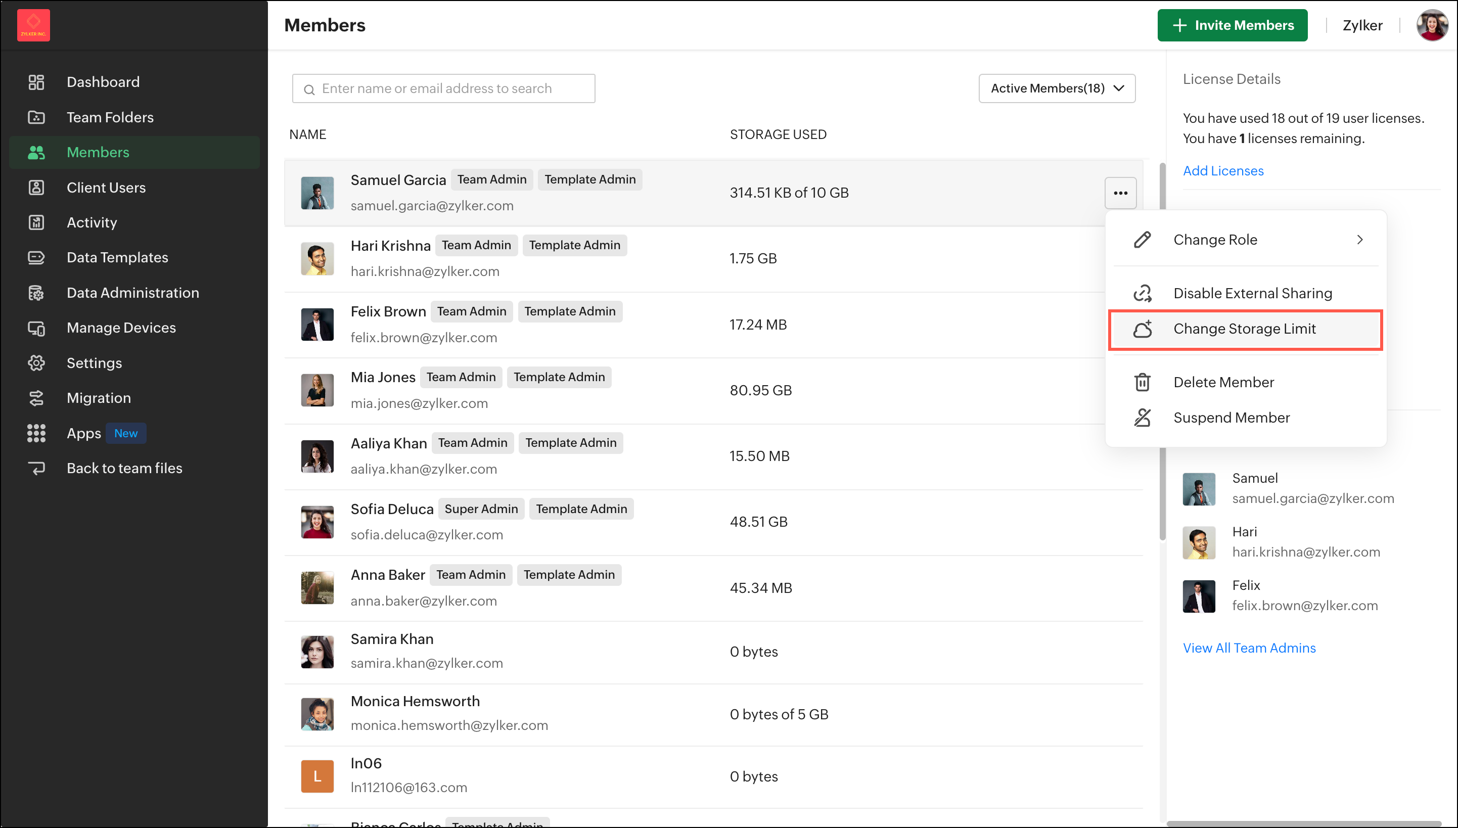Open the profile avatar at top right

(1432, 25)
